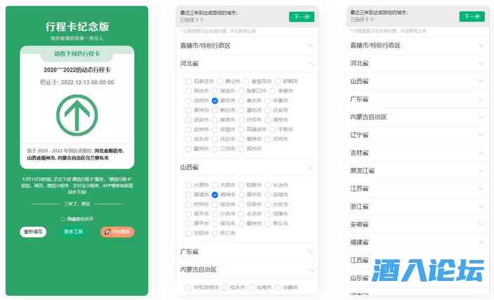Viewport: 494px width, 300px height.
Task: Click 下一步 in the right panel
Action: tap(472, 17)
